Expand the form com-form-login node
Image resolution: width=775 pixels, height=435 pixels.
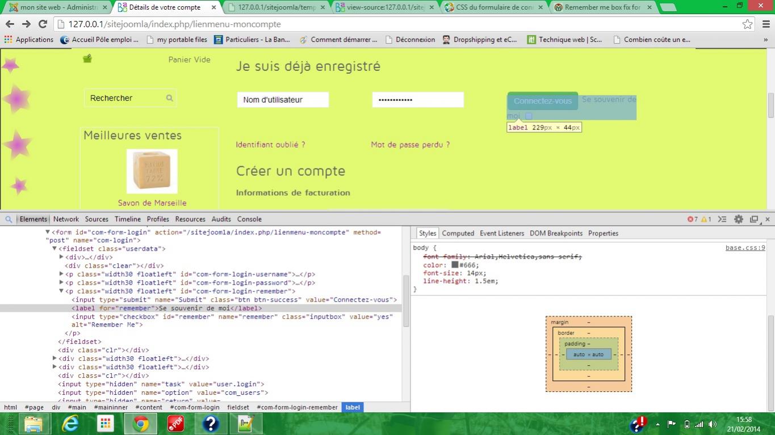point(48,232)
